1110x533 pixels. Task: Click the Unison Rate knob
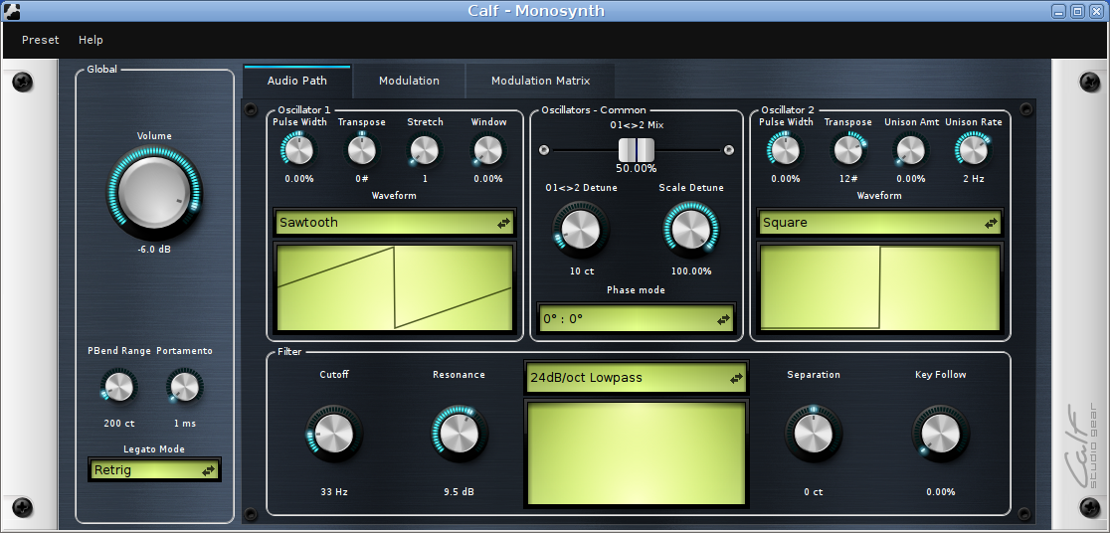coord(974,150)
